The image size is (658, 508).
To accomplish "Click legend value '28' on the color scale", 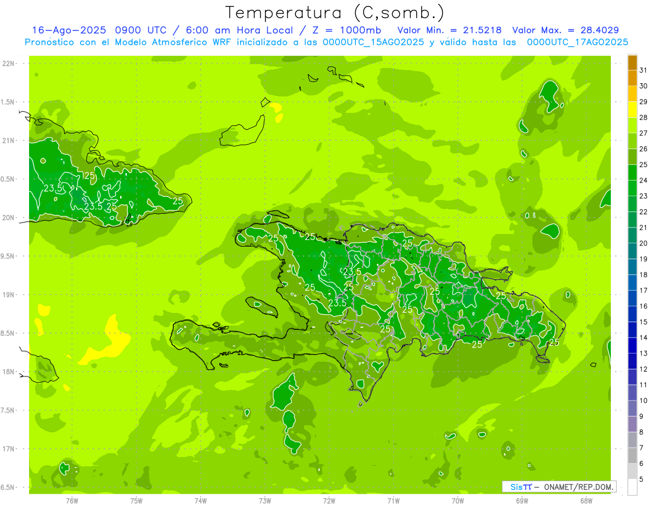I will coord(643,117).
